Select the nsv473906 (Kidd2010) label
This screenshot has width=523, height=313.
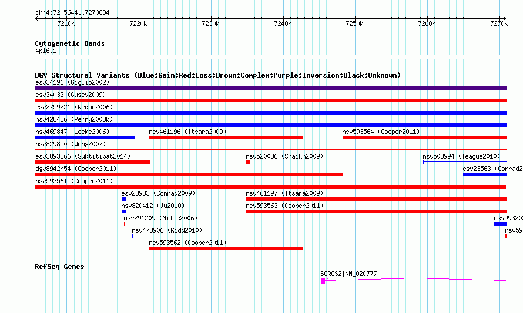(167, 230)
